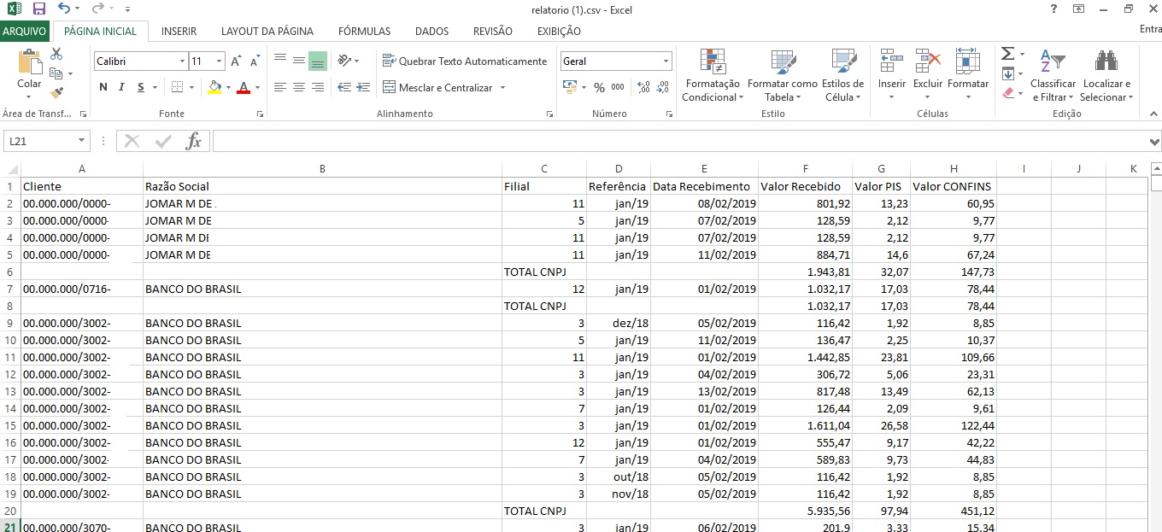Toggle italic formatting (I)
Screen dimensions: 1162x532
(121, 87)
